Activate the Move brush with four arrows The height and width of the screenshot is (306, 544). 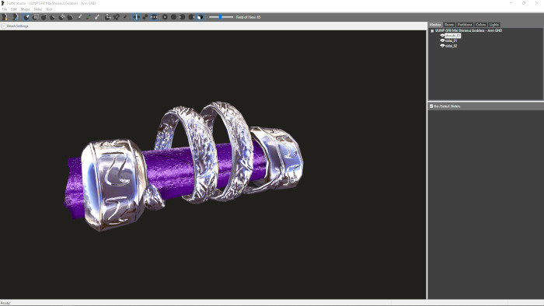click(x=61, y=17)
